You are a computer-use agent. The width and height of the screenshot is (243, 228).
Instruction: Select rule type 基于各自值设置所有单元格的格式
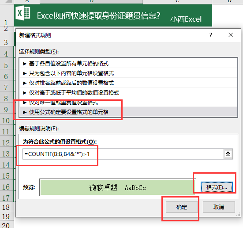point(128,64)
